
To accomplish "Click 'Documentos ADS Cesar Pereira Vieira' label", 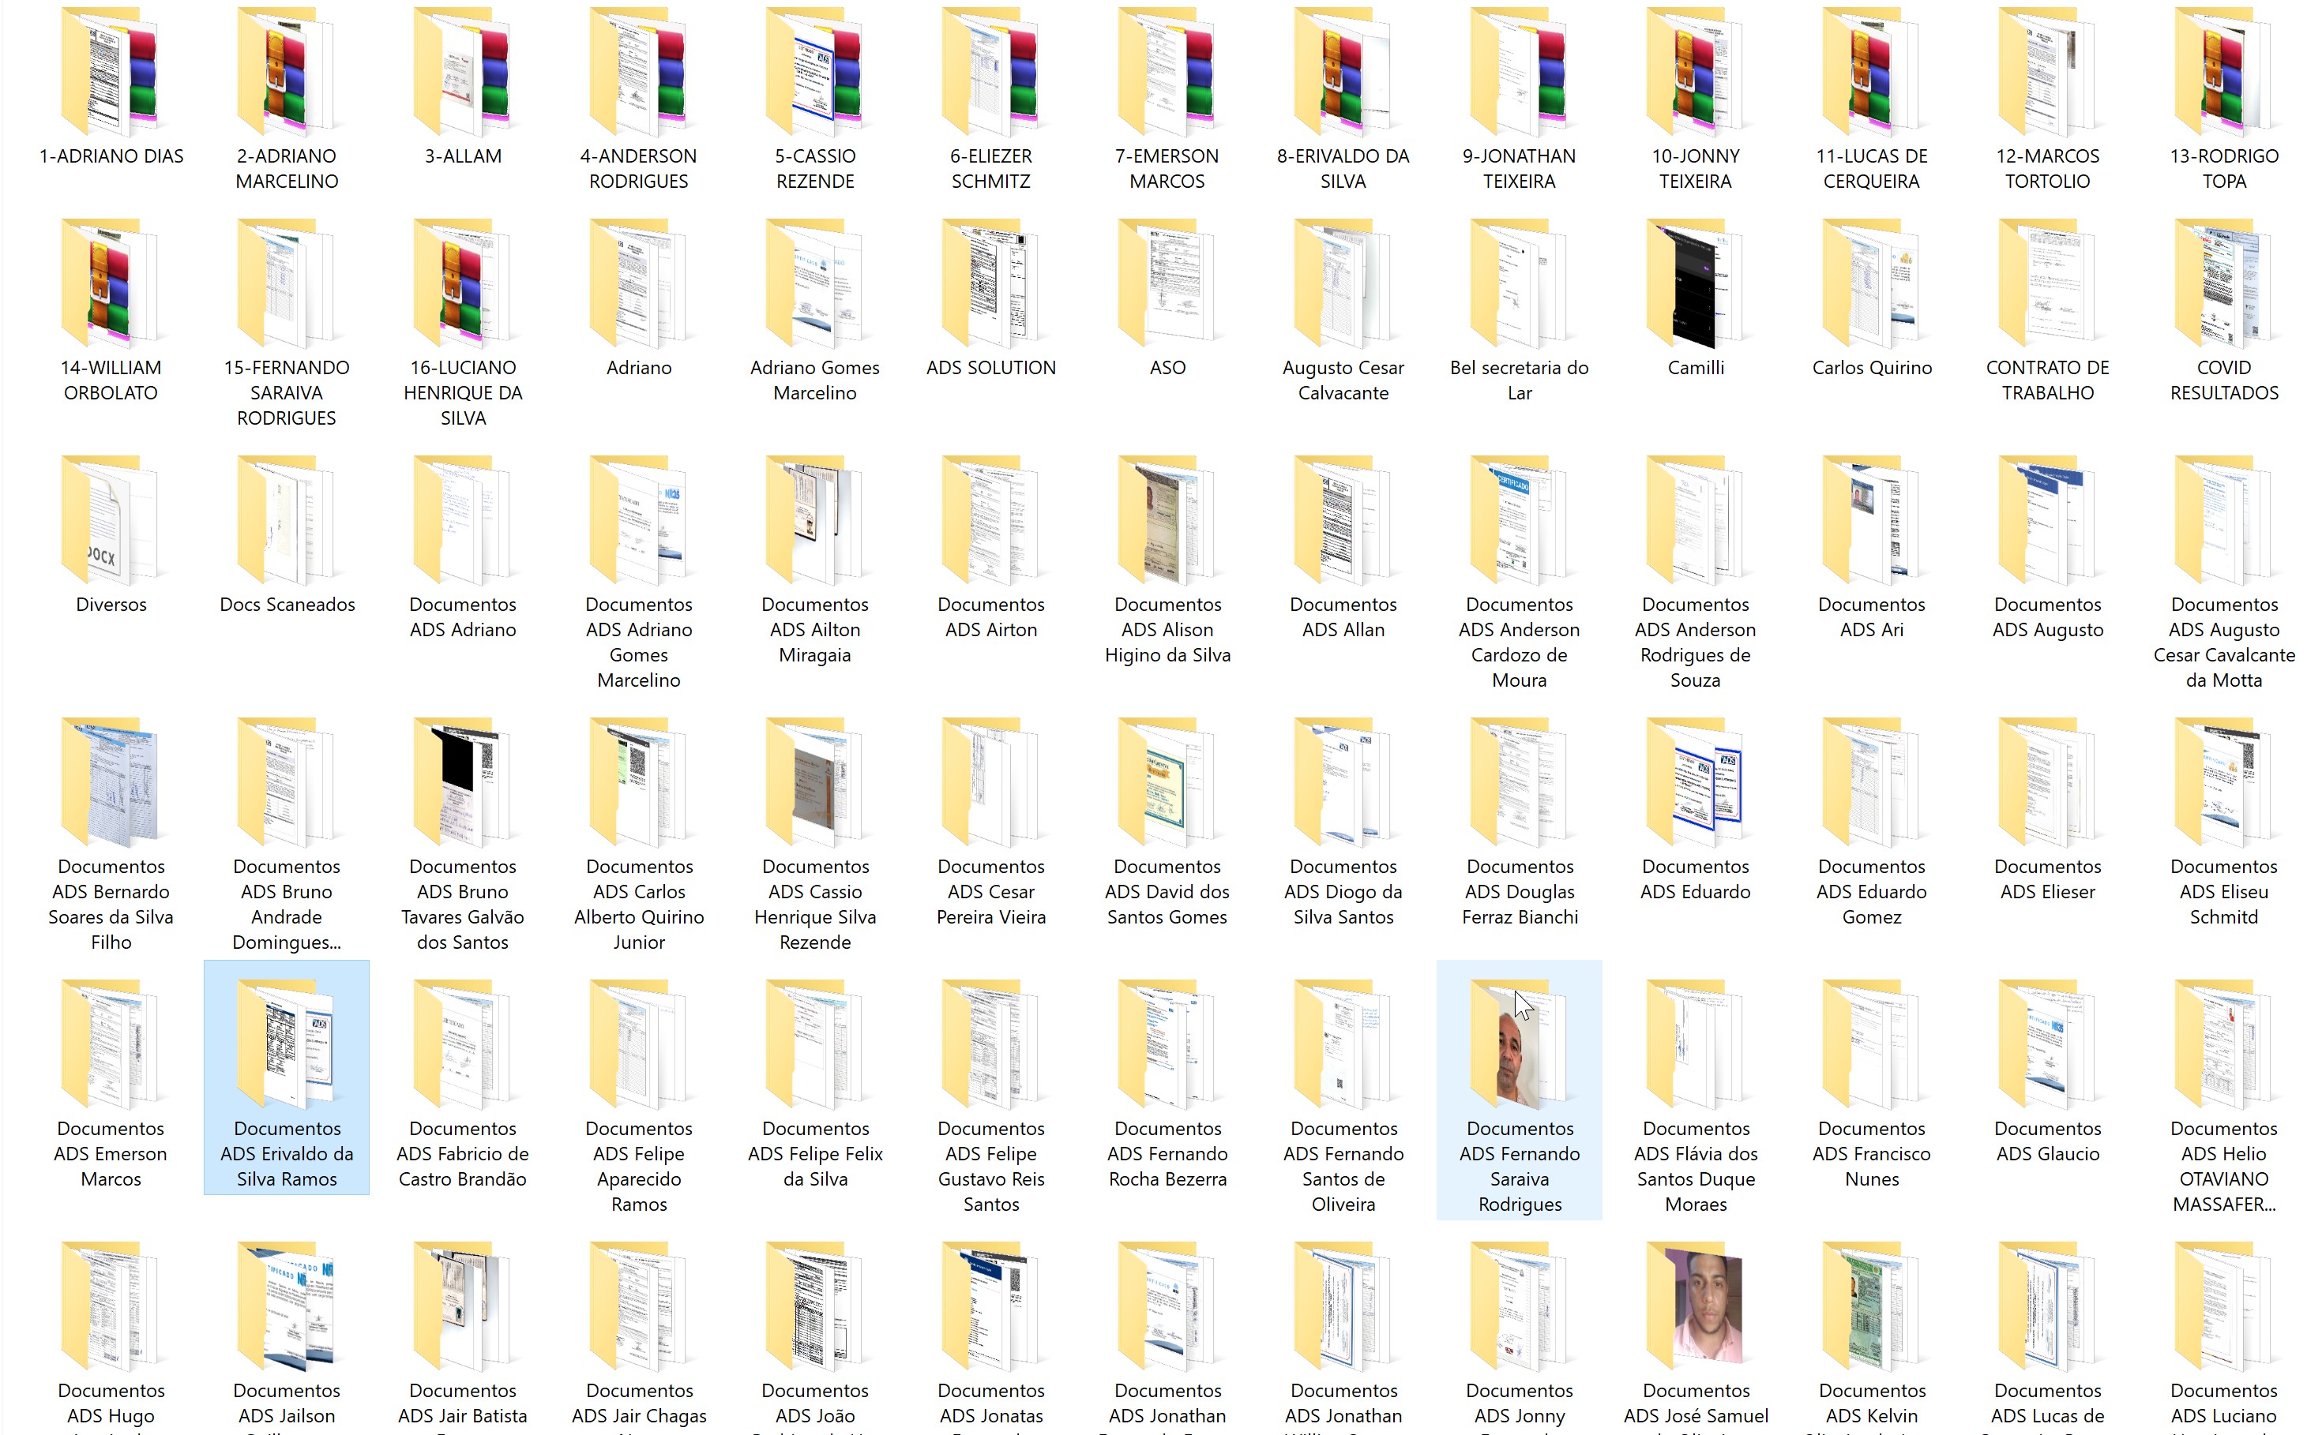I will (x=991, y=892).
